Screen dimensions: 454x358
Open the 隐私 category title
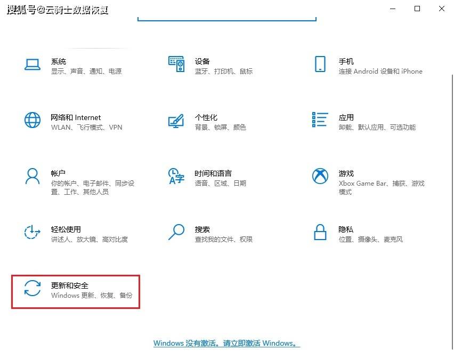click(346, 229)
